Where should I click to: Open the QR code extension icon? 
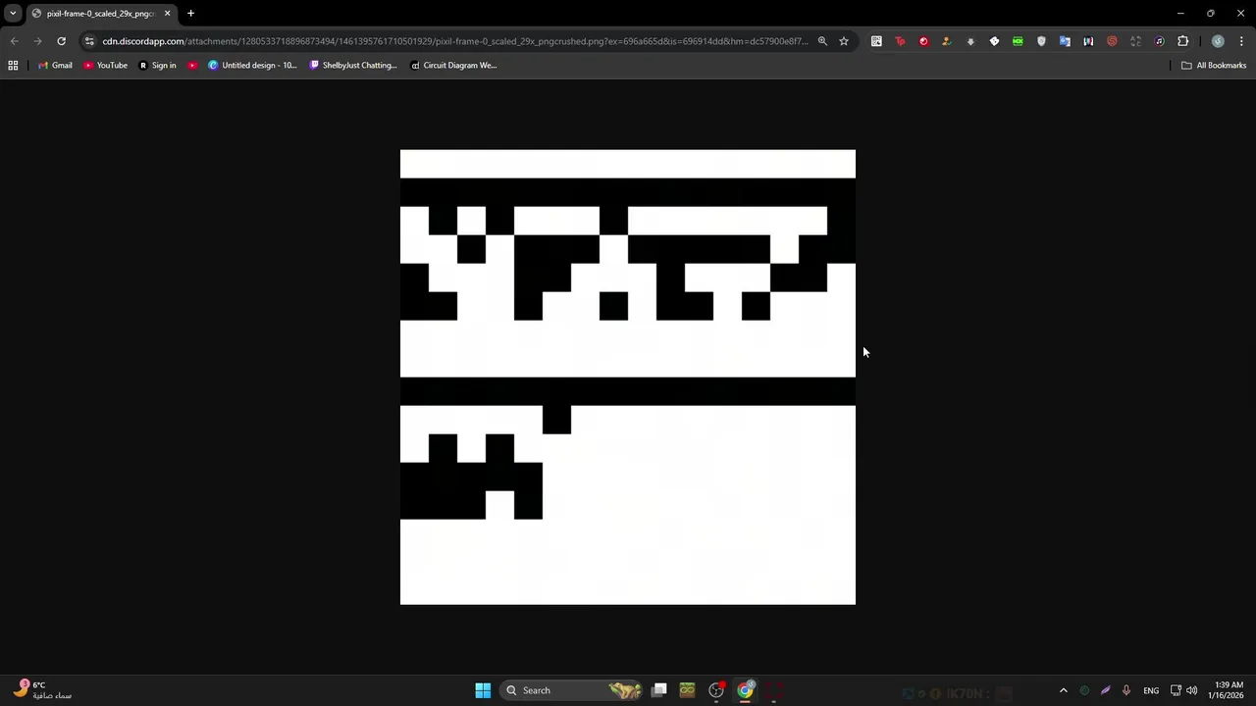coord(876,41)
